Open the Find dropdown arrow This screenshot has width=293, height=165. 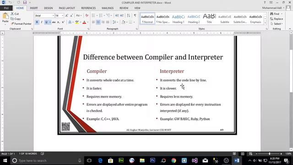click(282, 14)
